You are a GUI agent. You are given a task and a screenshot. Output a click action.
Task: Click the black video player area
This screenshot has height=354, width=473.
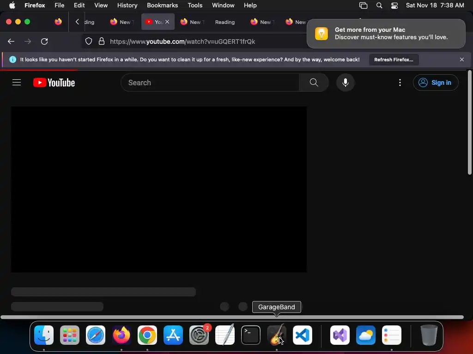(159, 189)
